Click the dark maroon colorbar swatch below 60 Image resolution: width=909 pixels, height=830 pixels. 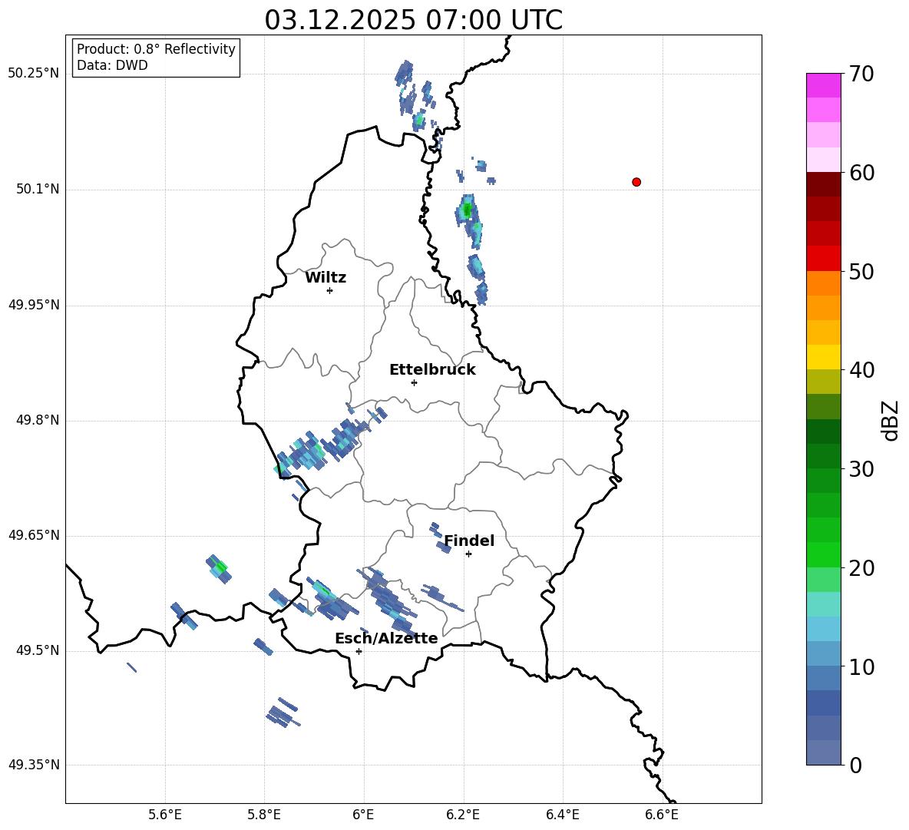[824, 184]
